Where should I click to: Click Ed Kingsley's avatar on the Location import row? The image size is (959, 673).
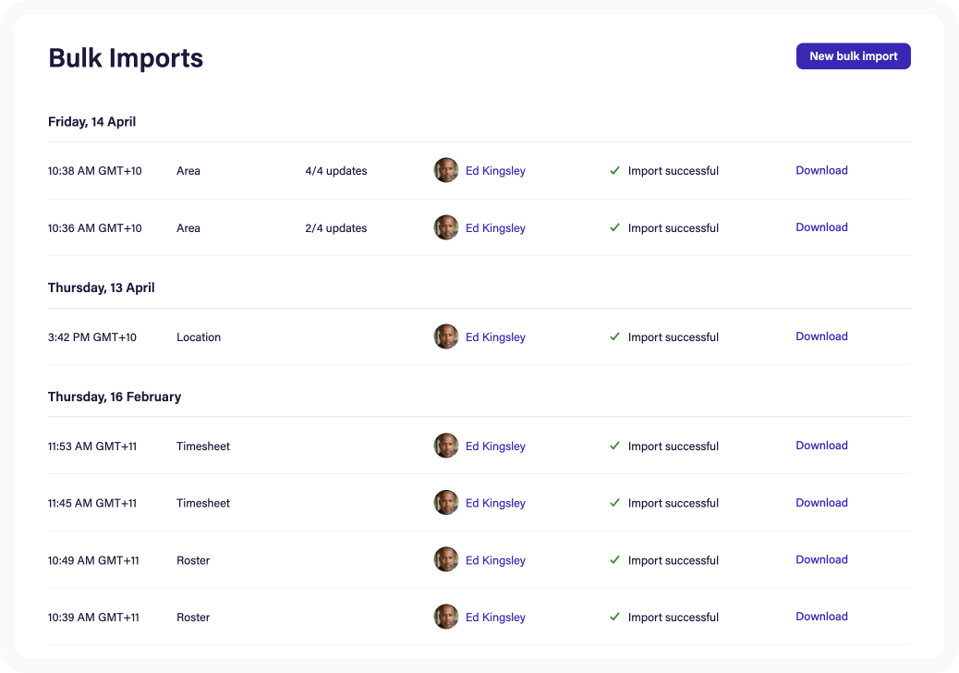[446, 336]
